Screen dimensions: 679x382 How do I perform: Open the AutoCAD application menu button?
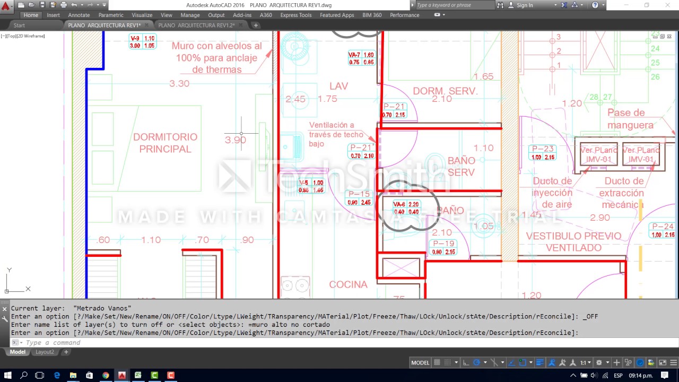[6, 6]
